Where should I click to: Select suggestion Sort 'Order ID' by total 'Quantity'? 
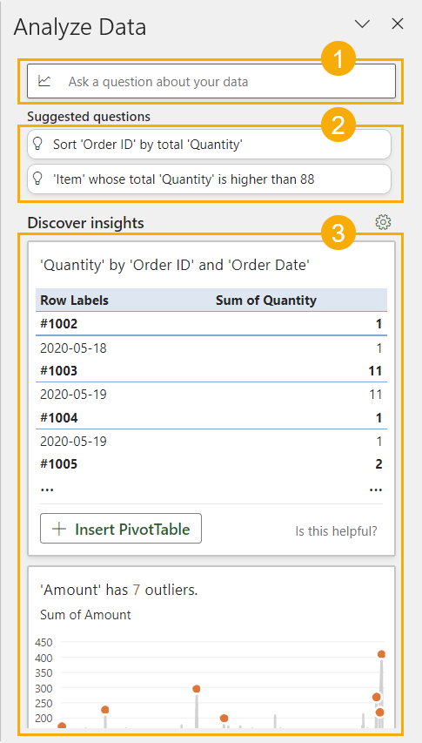point(209,144)
